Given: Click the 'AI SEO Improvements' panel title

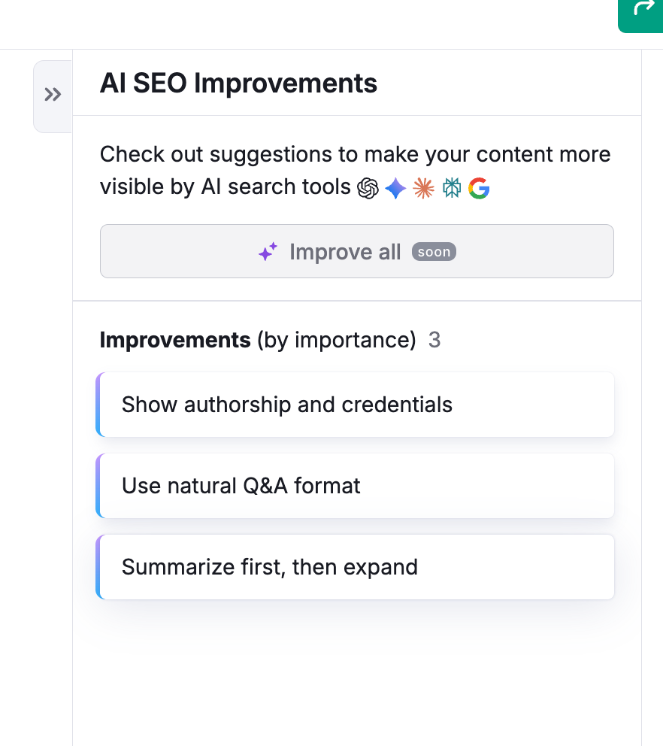Looking at the screenshot, I should 238,83.
